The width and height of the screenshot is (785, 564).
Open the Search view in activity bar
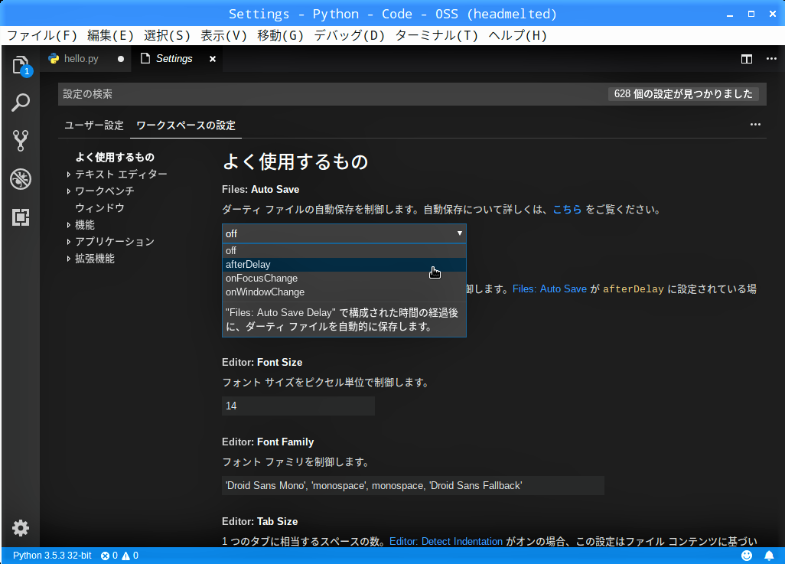click(21, 103)
